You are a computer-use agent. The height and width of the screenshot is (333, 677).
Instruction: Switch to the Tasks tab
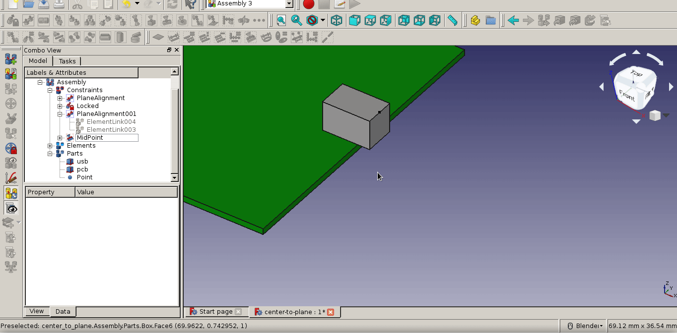point(67,61)
